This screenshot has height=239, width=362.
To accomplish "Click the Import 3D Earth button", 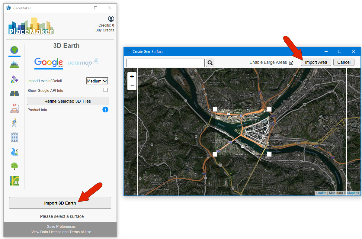I will point(60,203).
